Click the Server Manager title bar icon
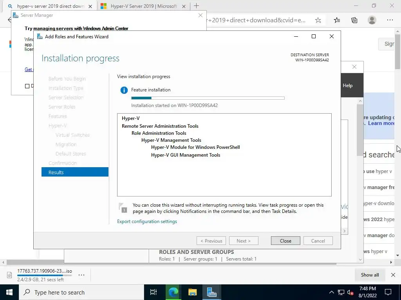This screenshot has height=300, width=401. click(x=16, y=15)
